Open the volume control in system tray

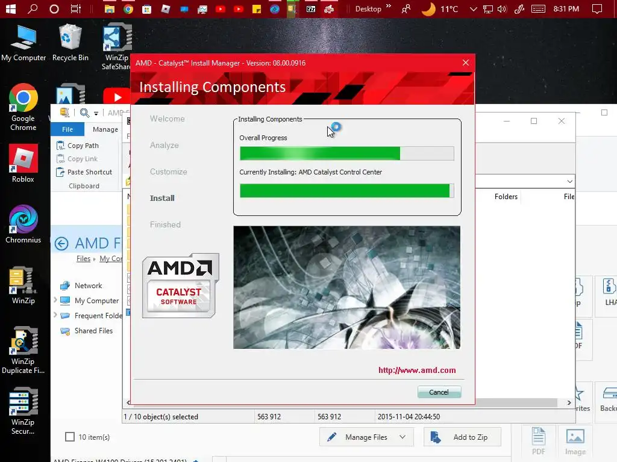(502, 8)
